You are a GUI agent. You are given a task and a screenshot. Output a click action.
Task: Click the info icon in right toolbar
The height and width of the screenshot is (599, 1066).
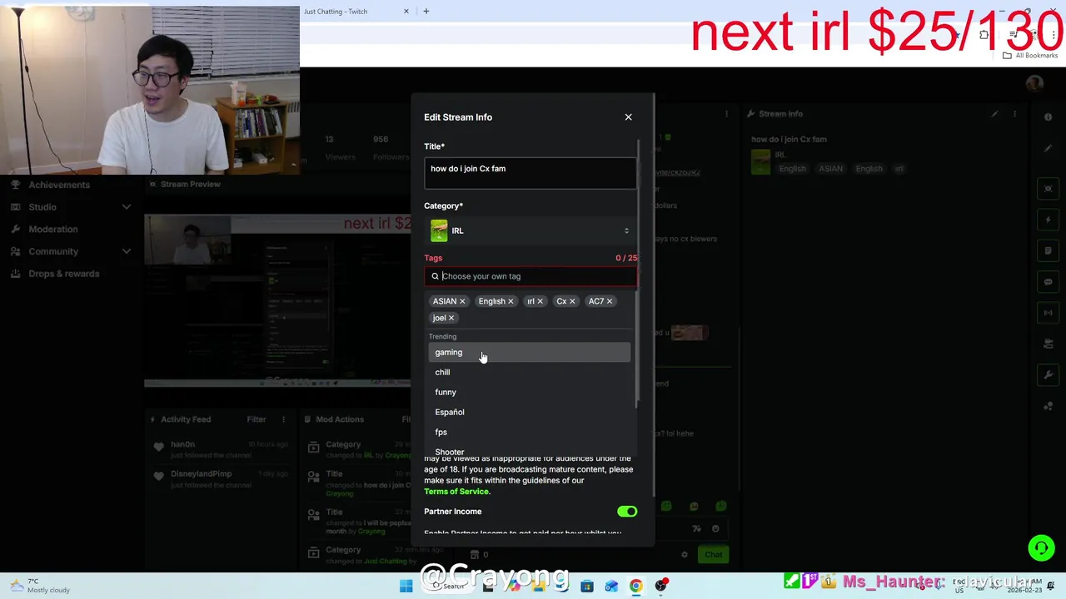(1048, 117)
